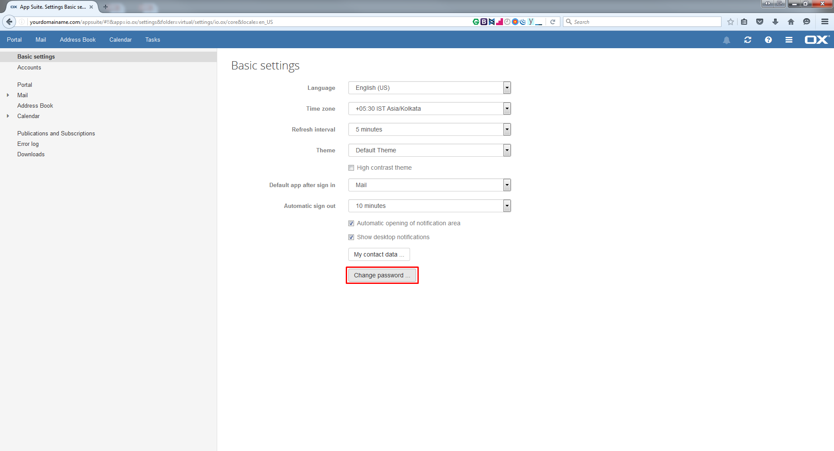Open Address Book settings in sidebar
Image resolution: width=834 pixels, height=451 pixels.
[x=35, y=106]
